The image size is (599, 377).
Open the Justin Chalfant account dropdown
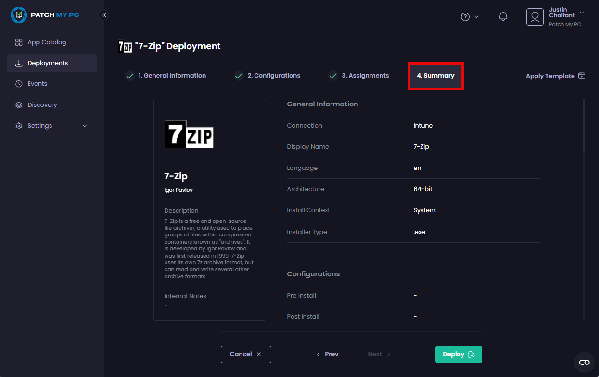tap(582, 13)
